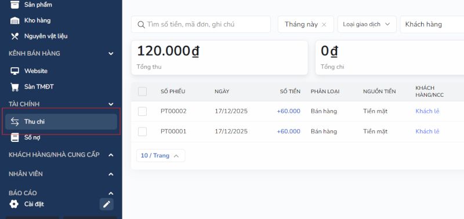This screenshot has height=219, width=464.
Task: Click voucher number PT00001
Action: pyautogui.click(x=173, y=132)
